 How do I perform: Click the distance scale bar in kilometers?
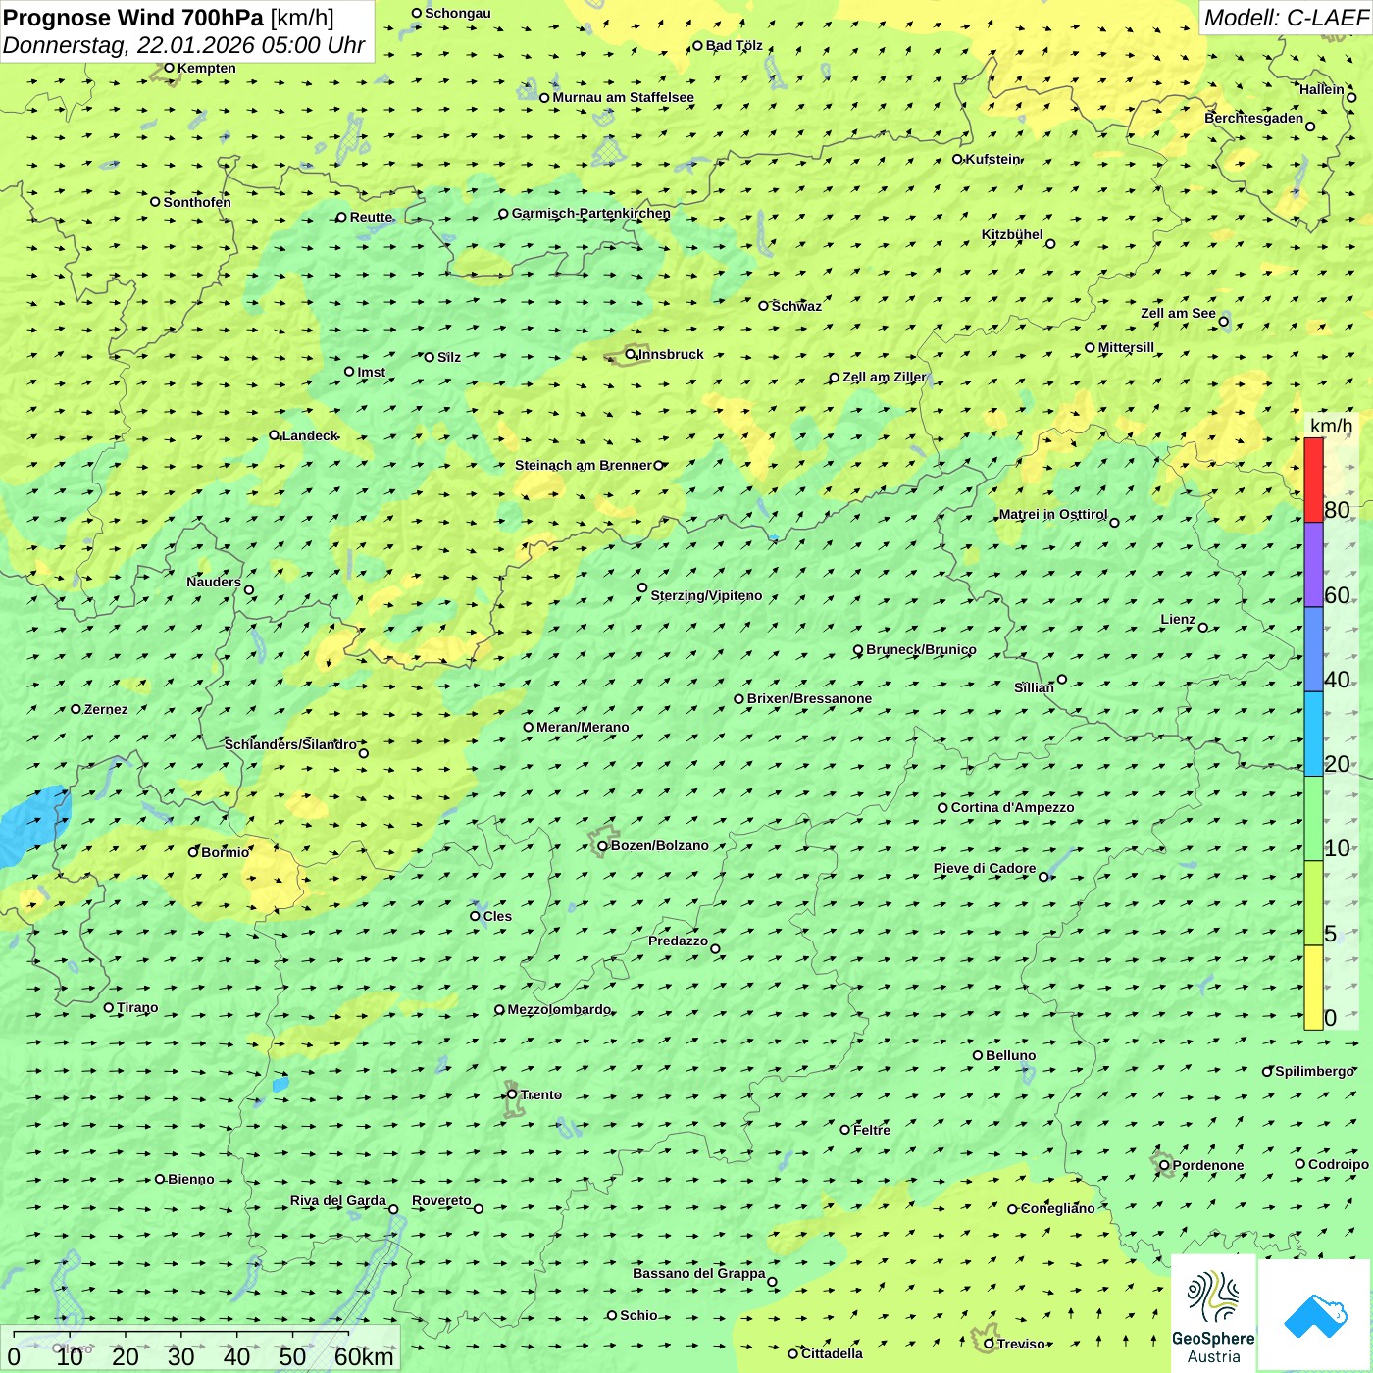click(x=200, y=1349)
